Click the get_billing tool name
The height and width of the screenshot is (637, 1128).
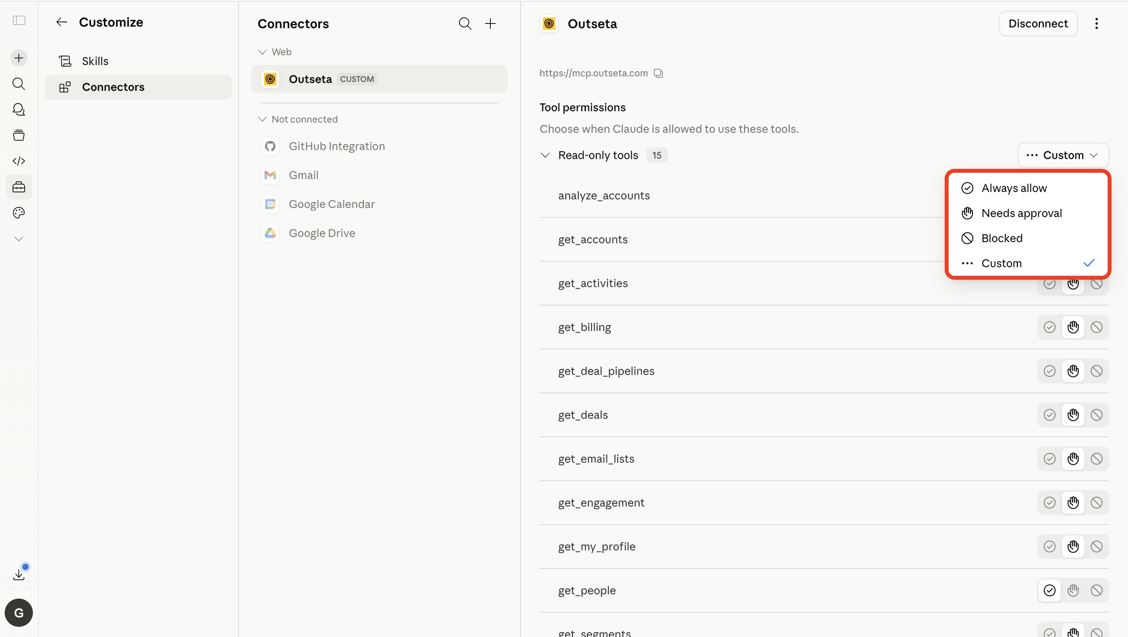585,327
